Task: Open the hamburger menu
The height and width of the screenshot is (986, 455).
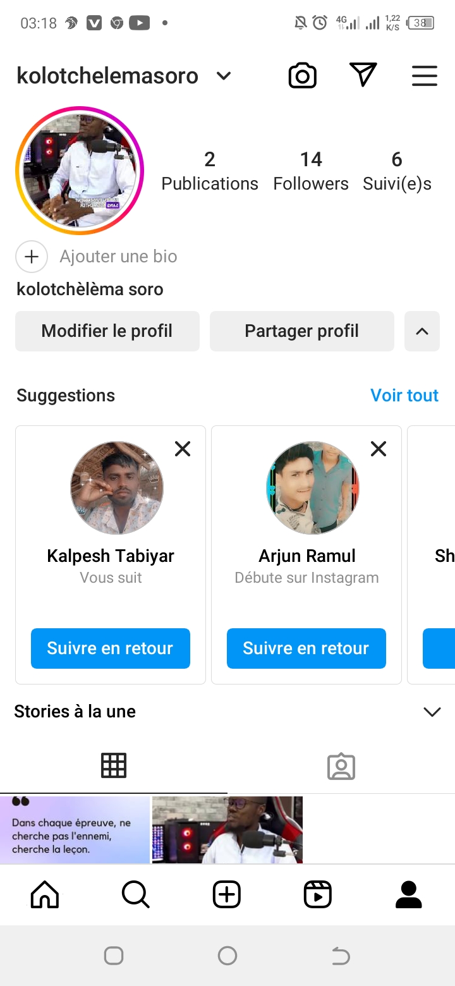Action: tap(425, 76)
